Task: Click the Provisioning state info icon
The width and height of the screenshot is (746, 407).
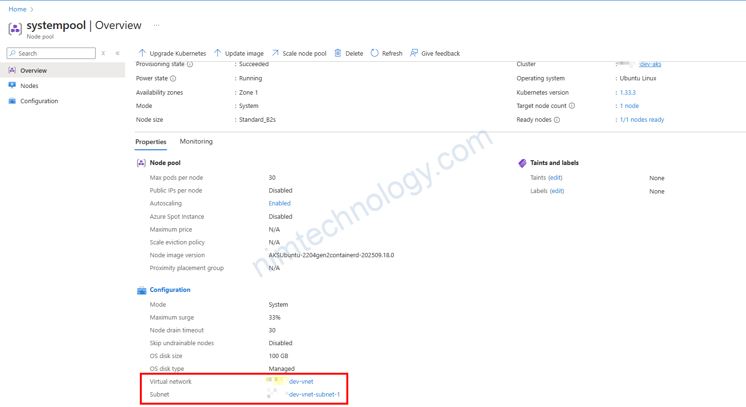Action: 190,64
